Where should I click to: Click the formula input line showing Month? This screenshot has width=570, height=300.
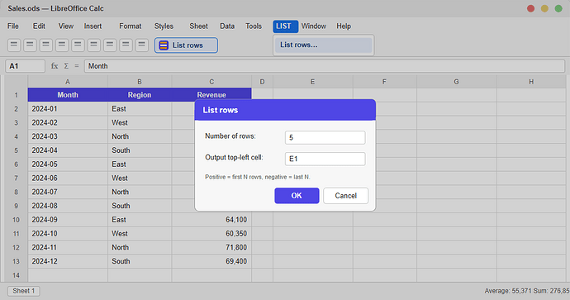325,66
